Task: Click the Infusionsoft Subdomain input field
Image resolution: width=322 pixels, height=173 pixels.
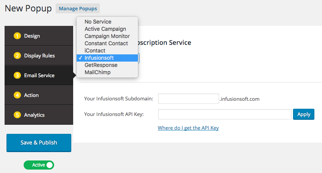Action: point(189,99)
